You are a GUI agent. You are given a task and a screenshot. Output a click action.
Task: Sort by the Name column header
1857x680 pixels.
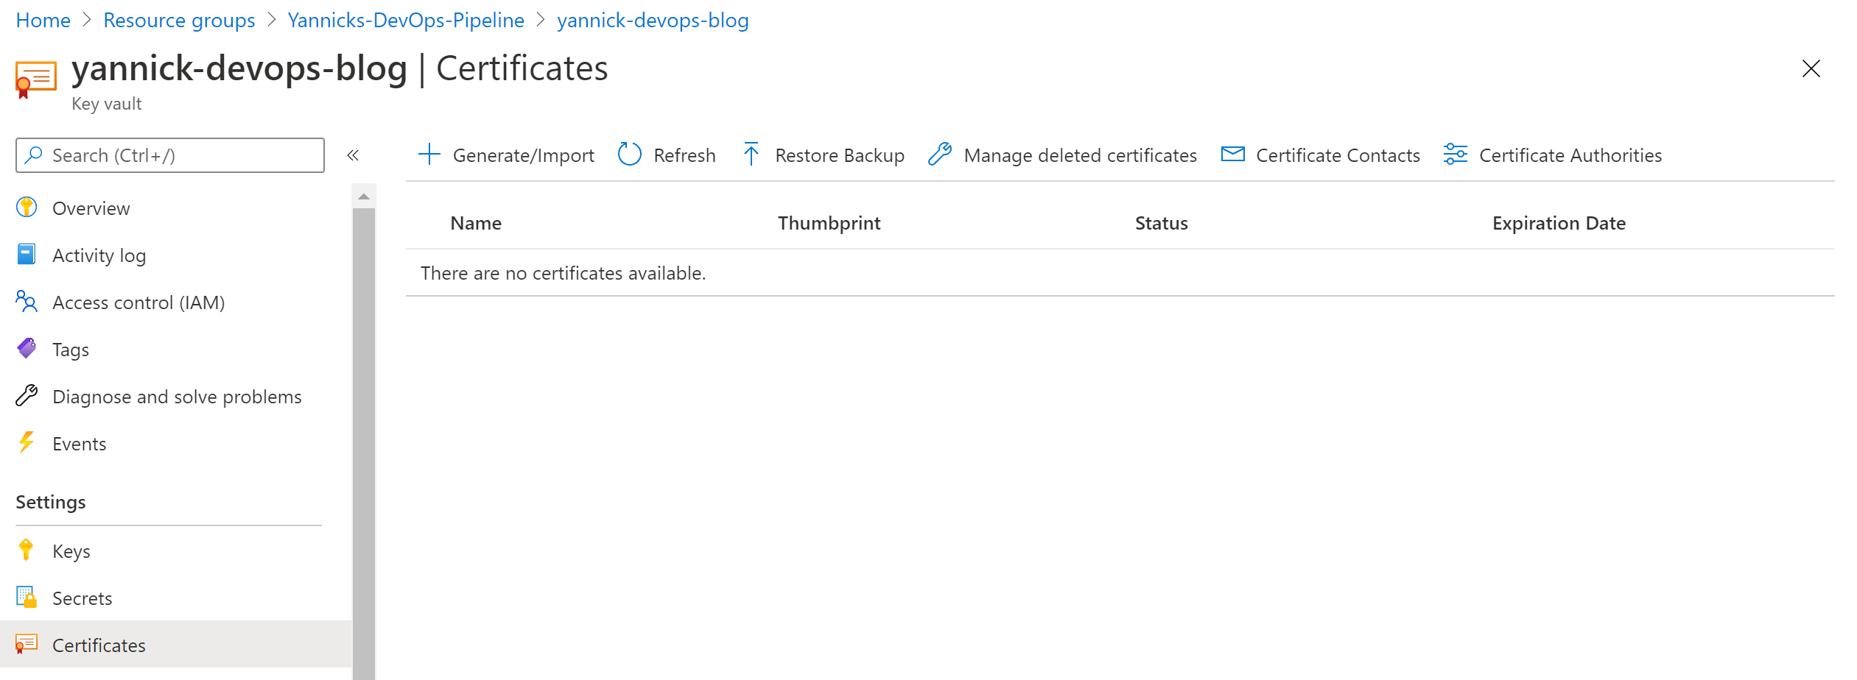point(476,223)
